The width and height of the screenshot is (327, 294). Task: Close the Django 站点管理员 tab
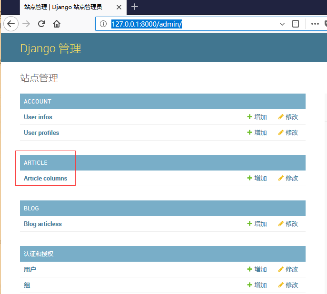tap(119, 7)
